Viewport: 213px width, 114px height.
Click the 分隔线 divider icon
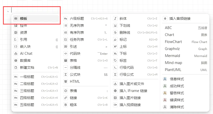click(66, 67)
